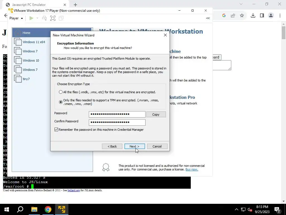286x215 pixels.
Task: Click the Confirm Password input field
Action: point(117,122)
